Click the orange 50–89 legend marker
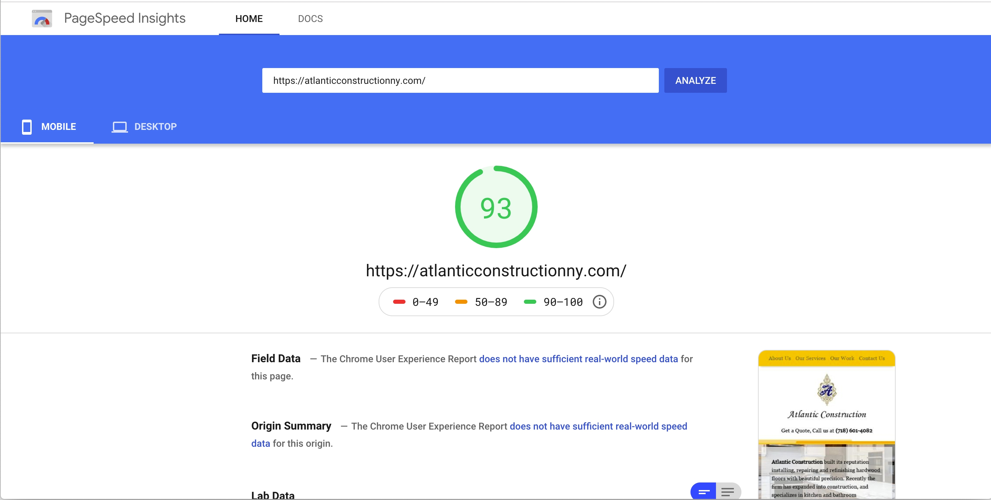991x500 pixels. click(461, 302)
